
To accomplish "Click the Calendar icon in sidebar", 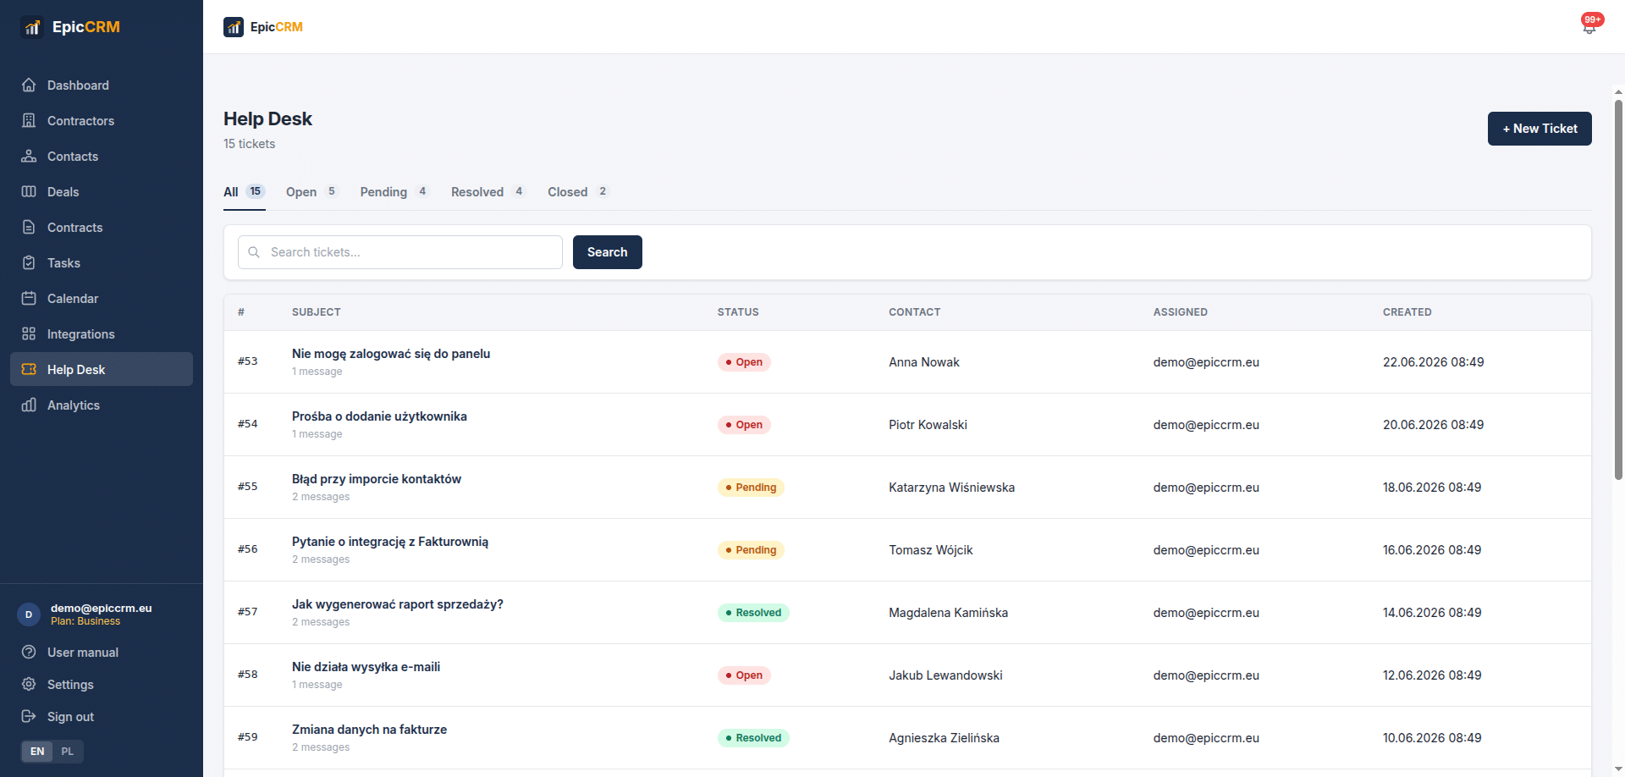I will coord(29,298).
